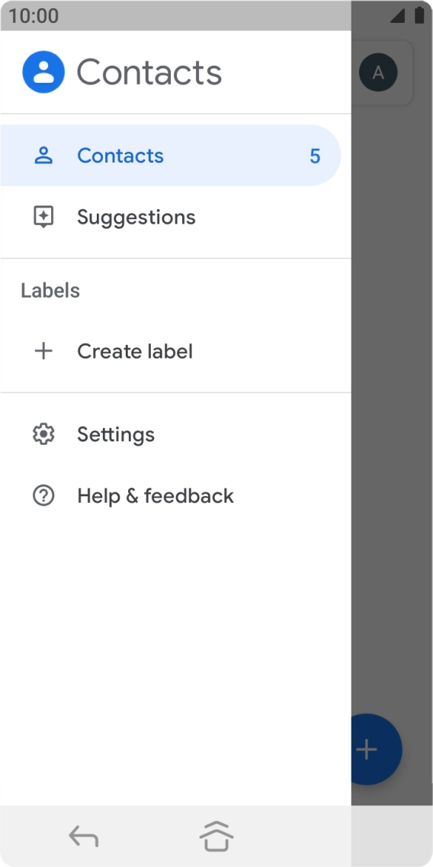This screenshot has width=433, height=867.
Task: Click the plus icon next to Create label
Action: click(x=43, y=351)
